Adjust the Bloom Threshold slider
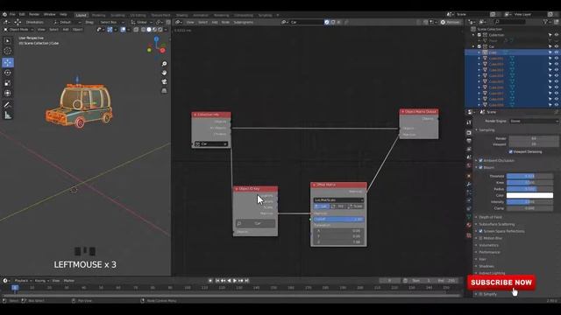The height and width of the screenshot is (315, 561). click(529, 176)
